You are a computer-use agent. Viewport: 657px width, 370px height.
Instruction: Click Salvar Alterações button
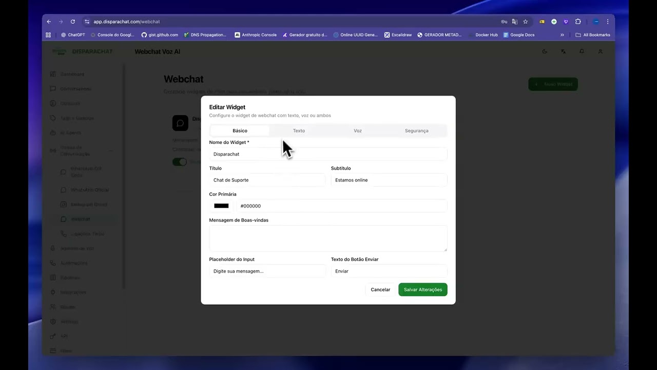tap(423, 290)
